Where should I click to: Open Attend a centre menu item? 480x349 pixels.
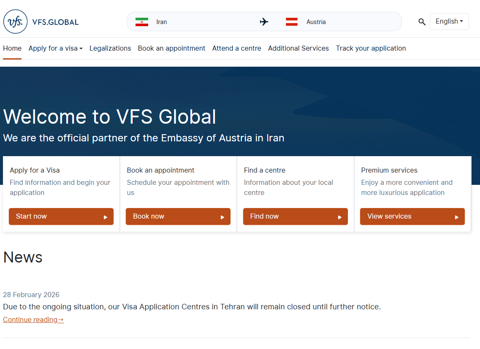[237, 49]
